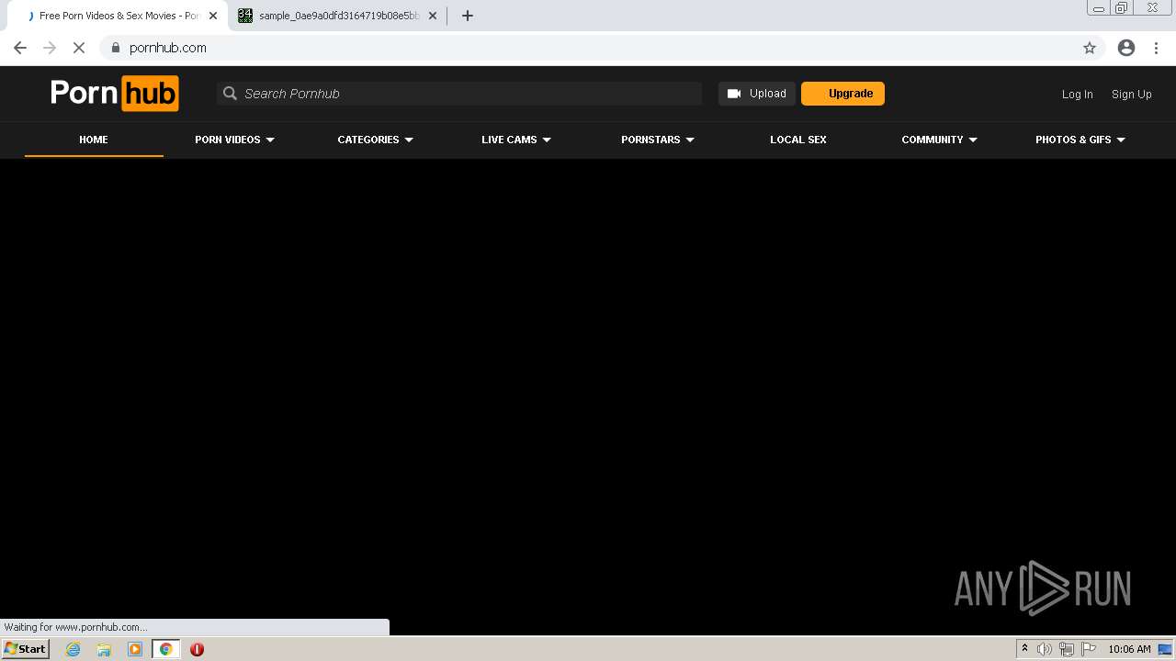
Task: Show hidden system tray icons
Action: pyautogui.click(x=1024, y=649)
